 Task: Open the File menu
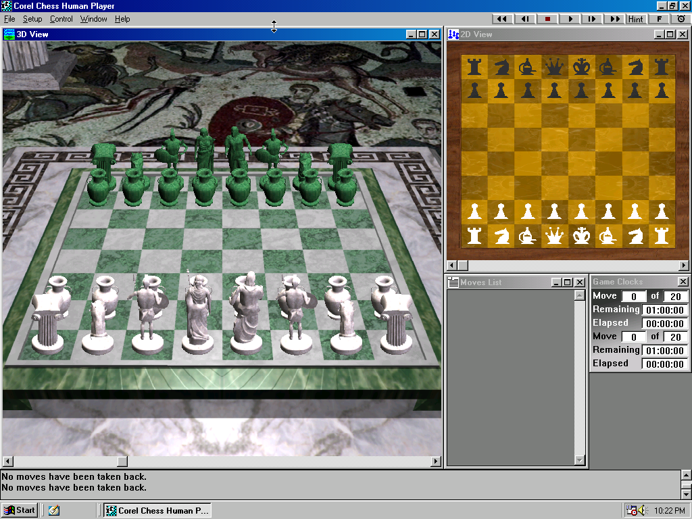click(x=9, y=19)
